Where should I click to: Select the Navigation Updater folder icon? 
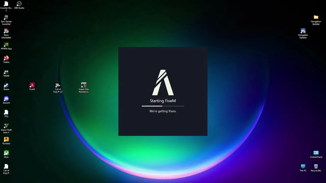316,20
